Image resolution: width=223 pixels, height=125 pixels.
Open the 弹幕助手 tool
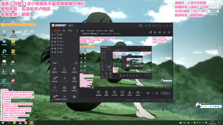(54, 70)
